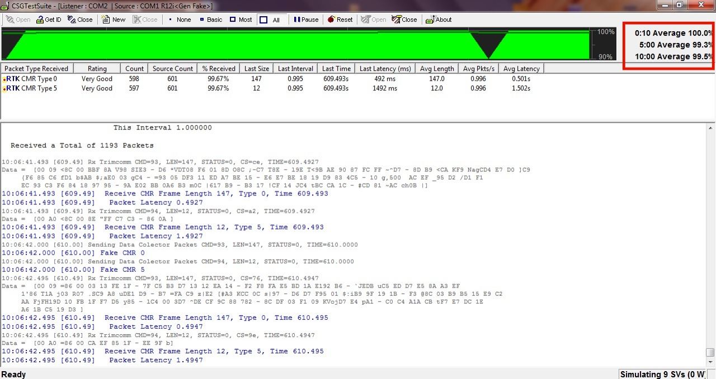
Task: Click log line 'Packet Latency 1.4947'
Action: click(x=101, y=361)
